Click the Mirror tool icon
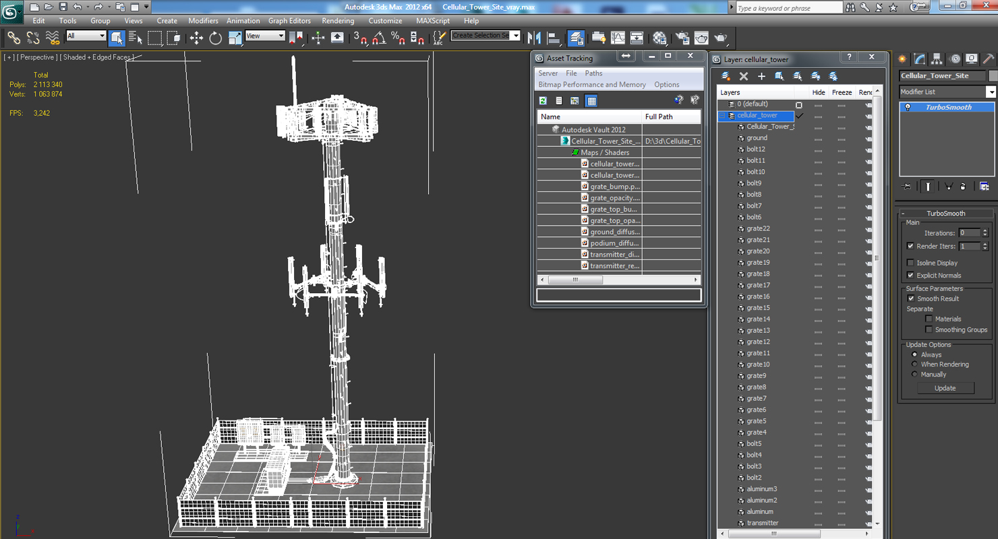 coord(534,38)
